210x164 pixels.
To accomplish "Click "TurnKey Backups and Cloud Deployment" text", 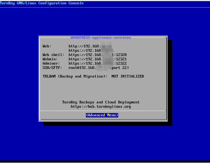I will 101,102.
